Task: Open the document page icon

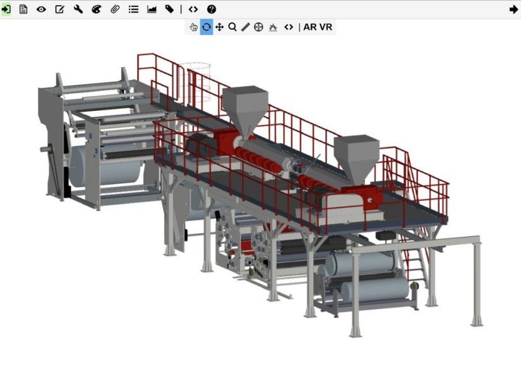Action: [x=23, y=10]
